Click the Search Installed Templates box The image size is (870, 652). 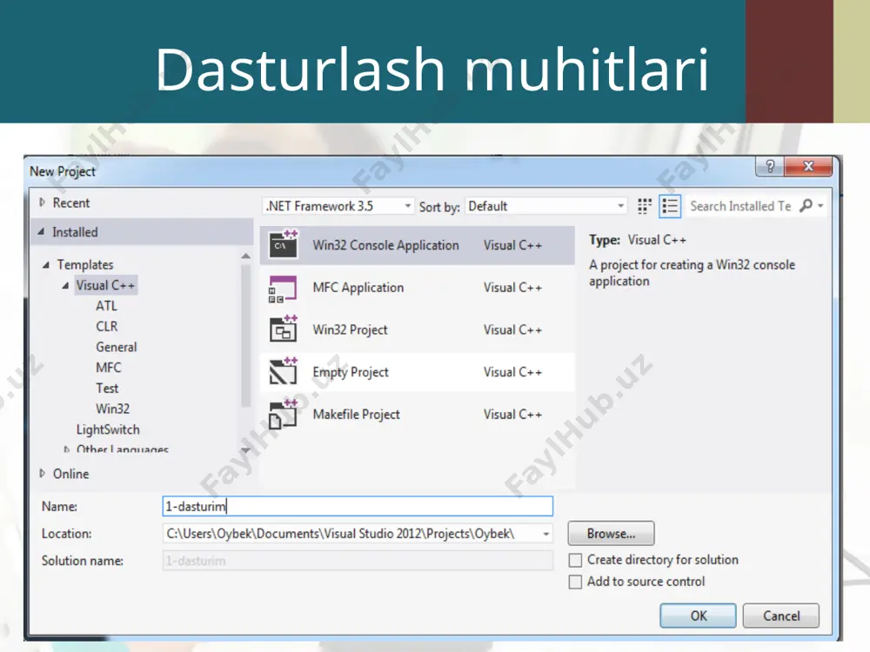tap(741, 206)
